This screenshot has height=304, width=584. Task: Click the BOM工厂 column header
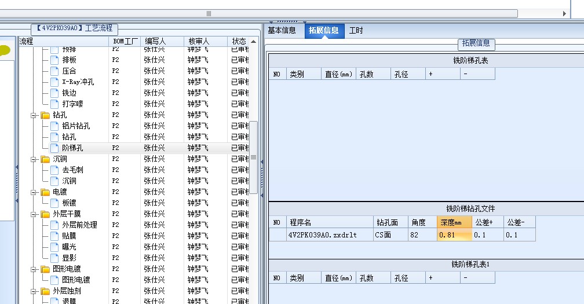tap(125, 41)
